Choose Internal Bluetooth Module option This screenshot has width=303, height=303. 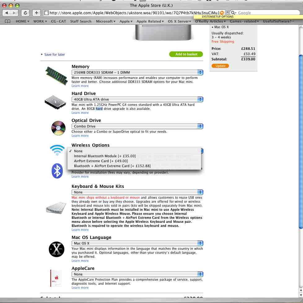coord(134,156)
